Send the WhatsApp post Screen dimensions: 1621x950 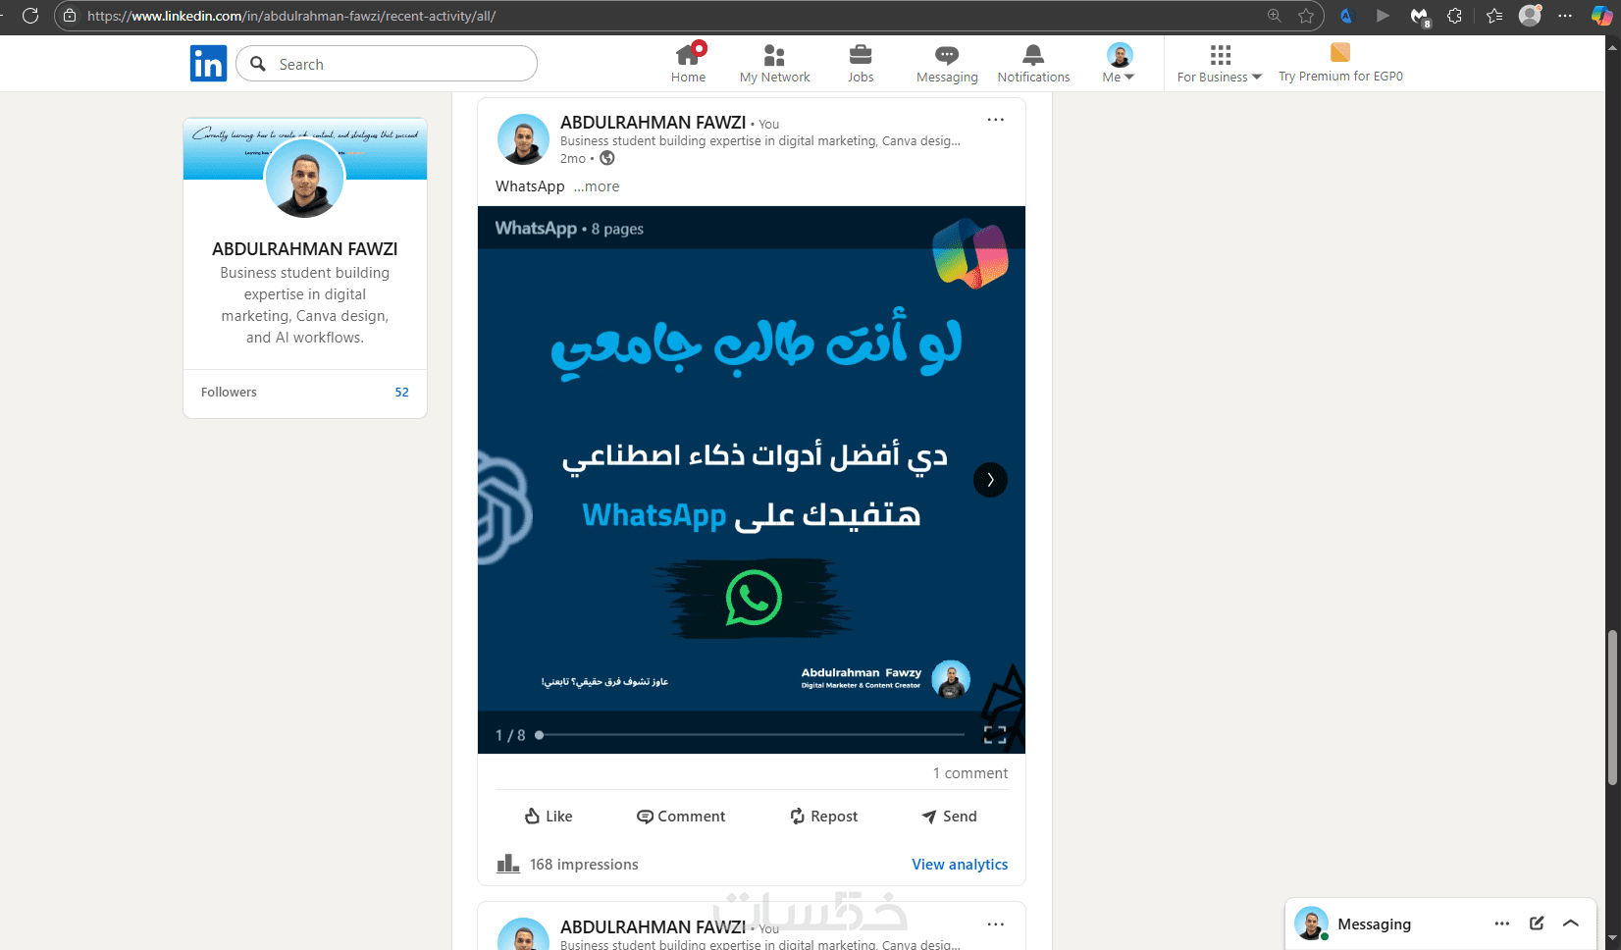(949, 817)
